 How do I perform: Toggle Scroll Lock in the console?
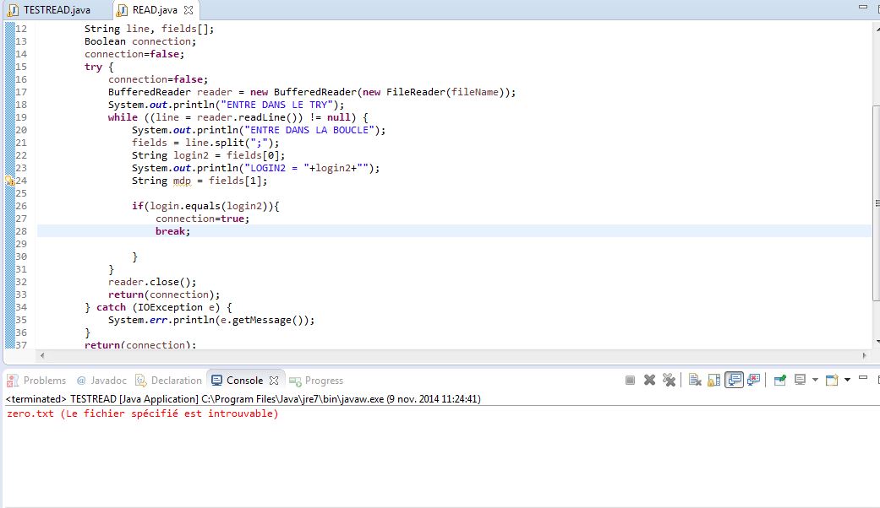(x=713, y=381)
